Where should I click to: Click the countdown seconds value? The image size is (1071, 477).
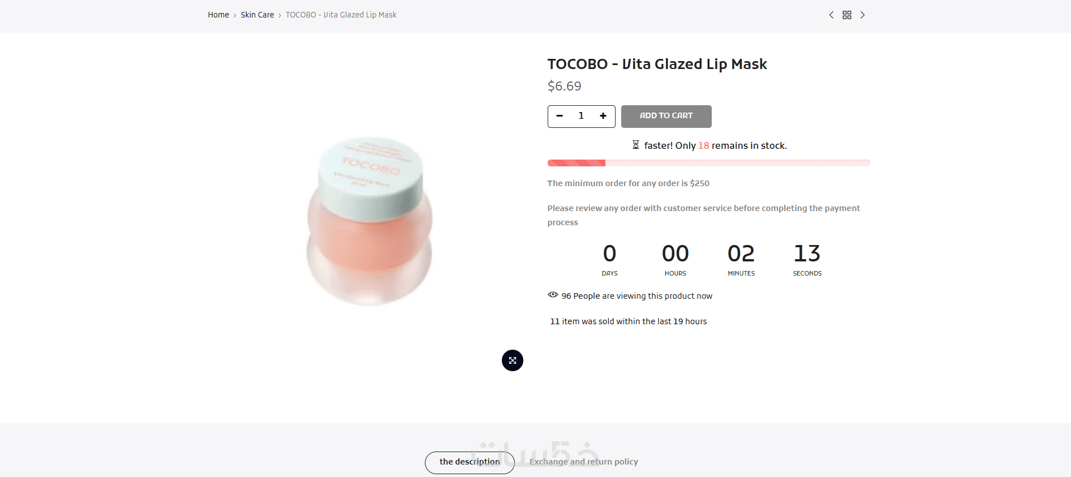[807, 253]
